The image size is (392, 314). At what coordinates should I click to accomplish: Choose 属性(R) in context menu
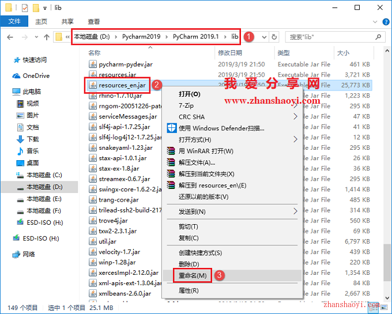232,290
